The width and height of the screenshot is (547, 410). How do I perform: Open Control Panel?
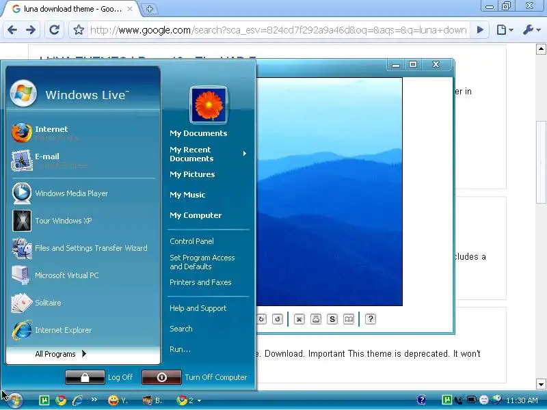pos(191,241)
